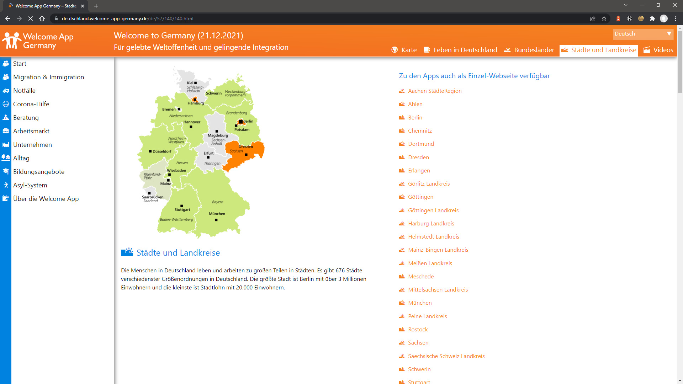Screen dimensions: 683x384
Task: Click the Corona-Hilfe mask icon
Action: pos(6,104)
